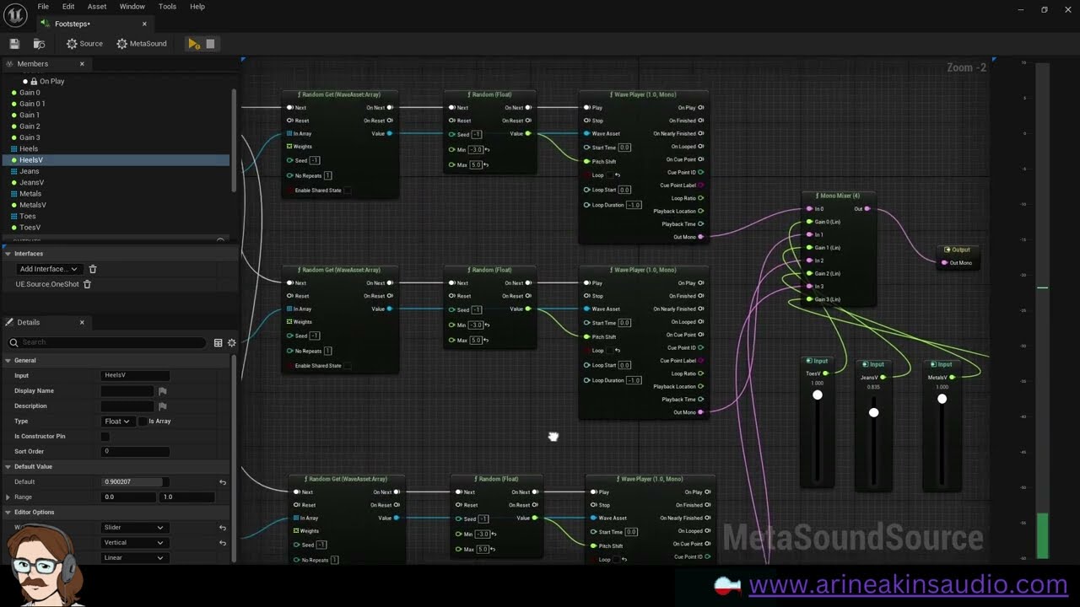The width and height of the screenshot is (1080, 607).
Task: Collapse the Editor Options section
Action: coord(8,513)
